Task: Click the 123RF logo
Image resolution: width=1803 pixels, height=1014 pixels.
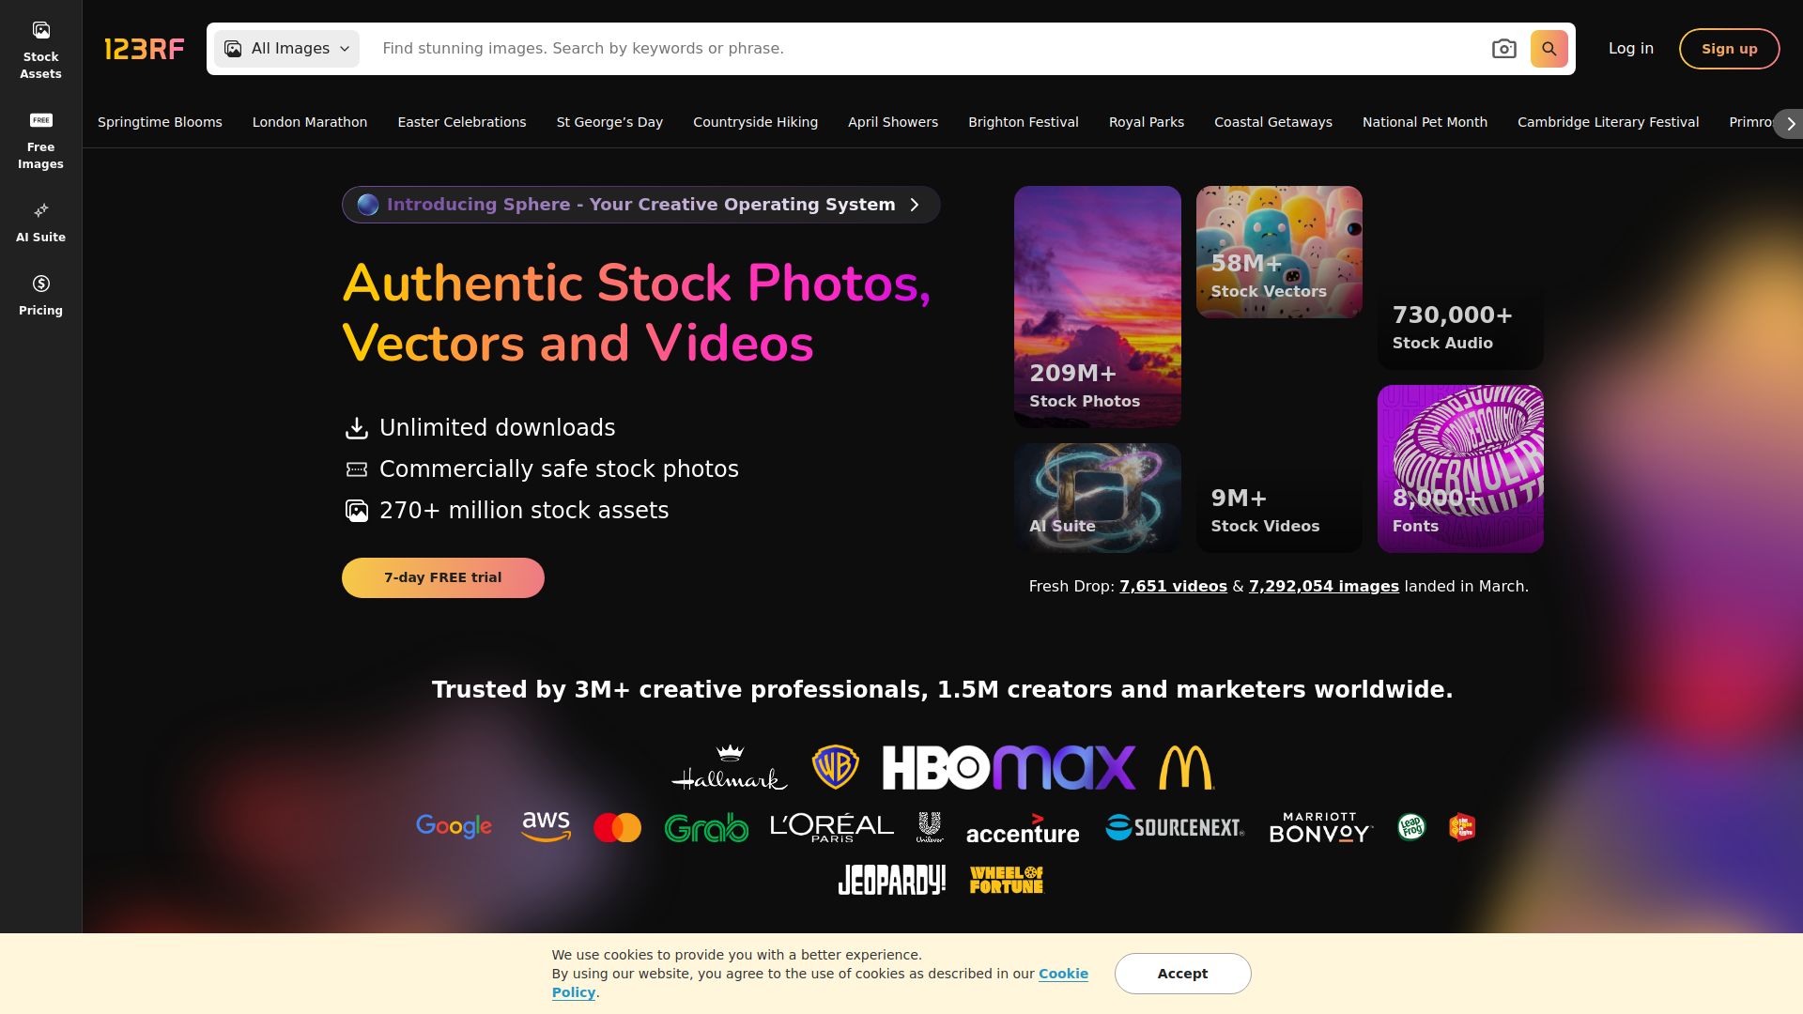Action: pos(144,49)
